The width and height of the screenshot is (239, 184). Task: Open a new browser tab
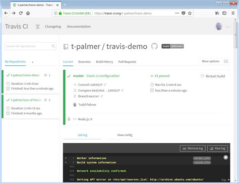pyautogui.click(x=65, y=5)
